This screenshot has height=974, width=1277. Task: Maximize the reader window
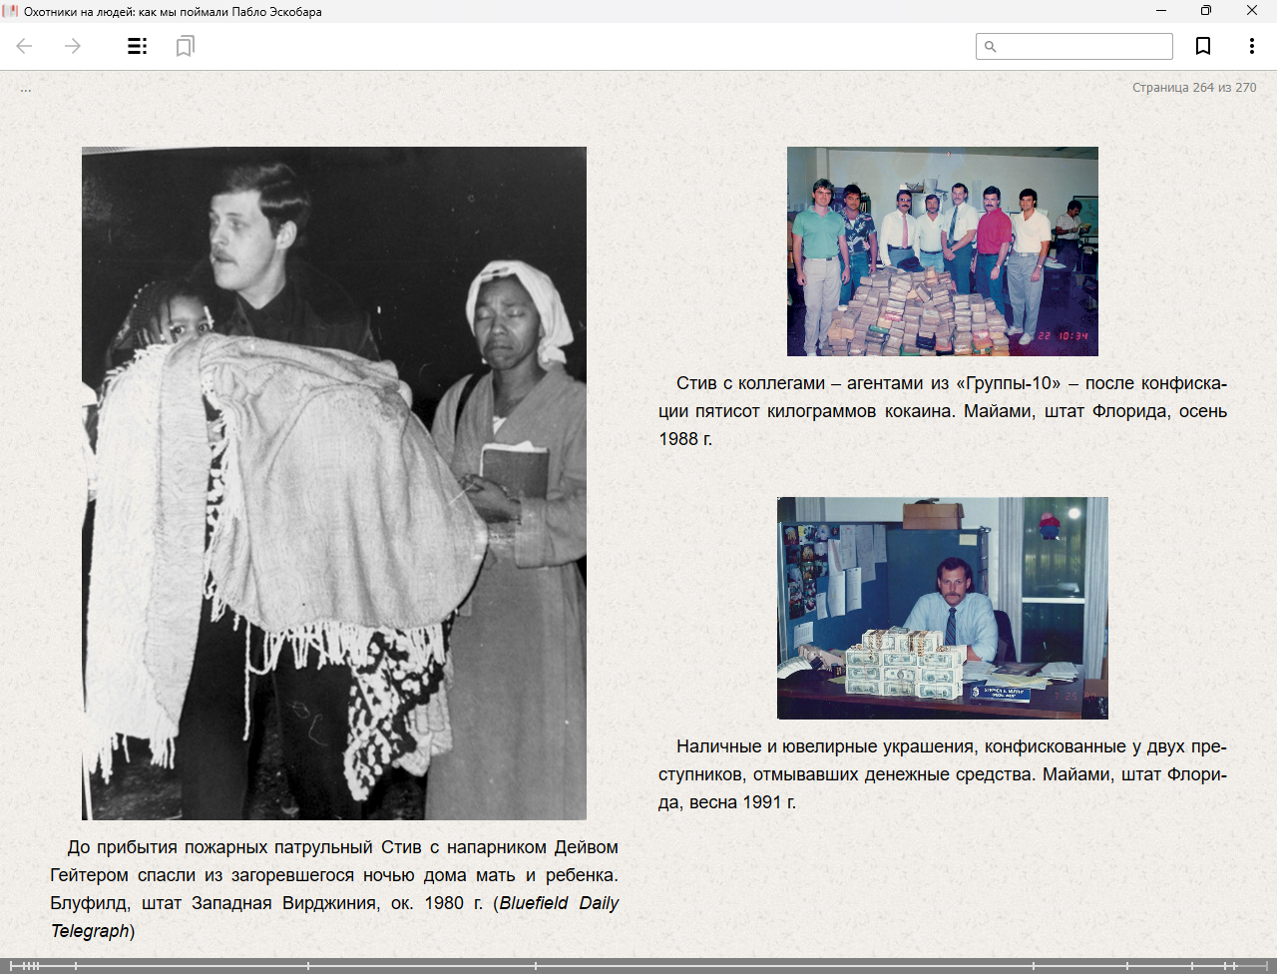pyautogui.click(x=1205, y=11)
